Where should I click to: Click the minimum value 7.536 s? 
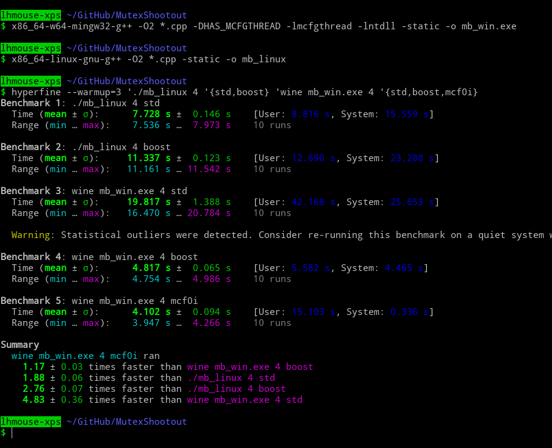point(151,125)
